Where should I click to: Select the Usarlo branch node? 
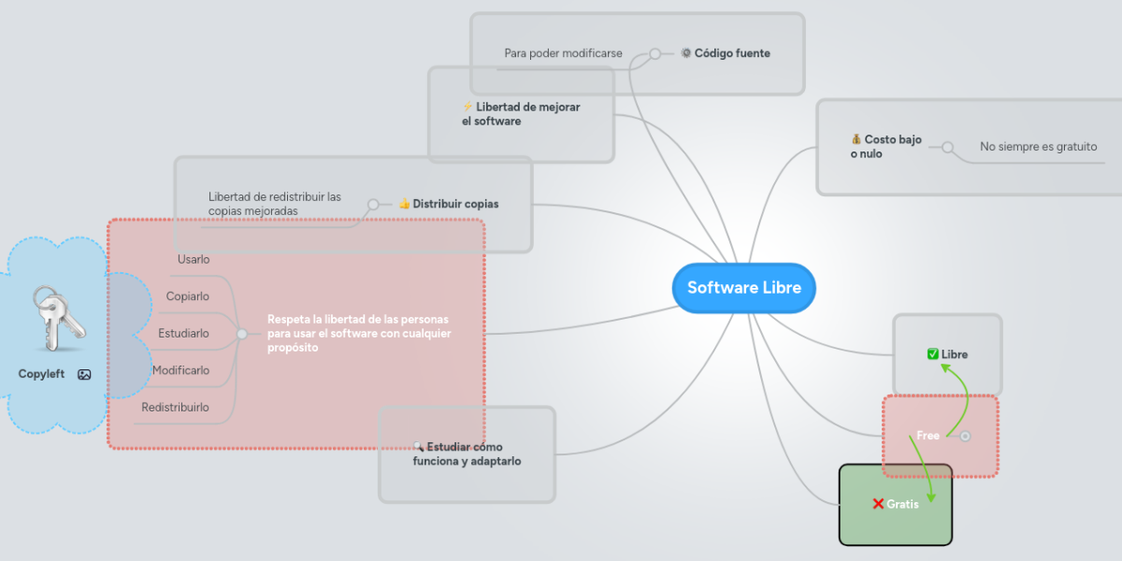pos(193,259)
